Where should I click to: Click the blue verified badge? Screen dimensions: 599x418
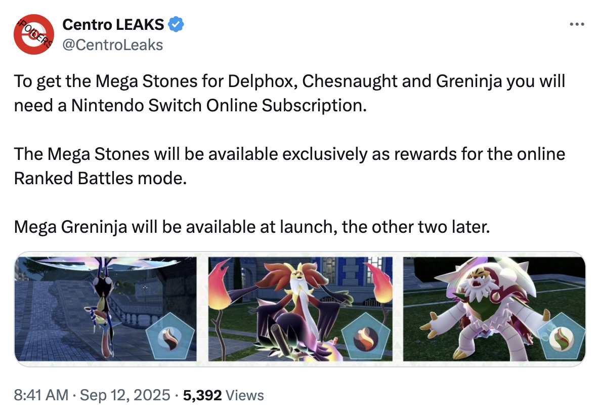click(176, 24)
